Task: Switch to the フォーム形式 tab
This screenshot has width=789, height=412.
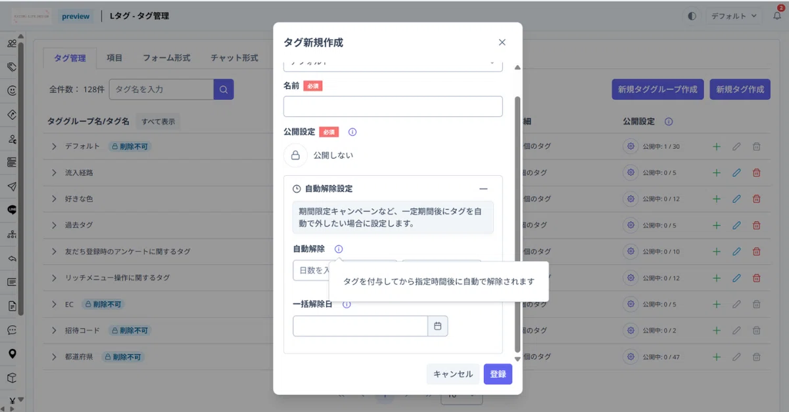Action: tap(166, 58)
